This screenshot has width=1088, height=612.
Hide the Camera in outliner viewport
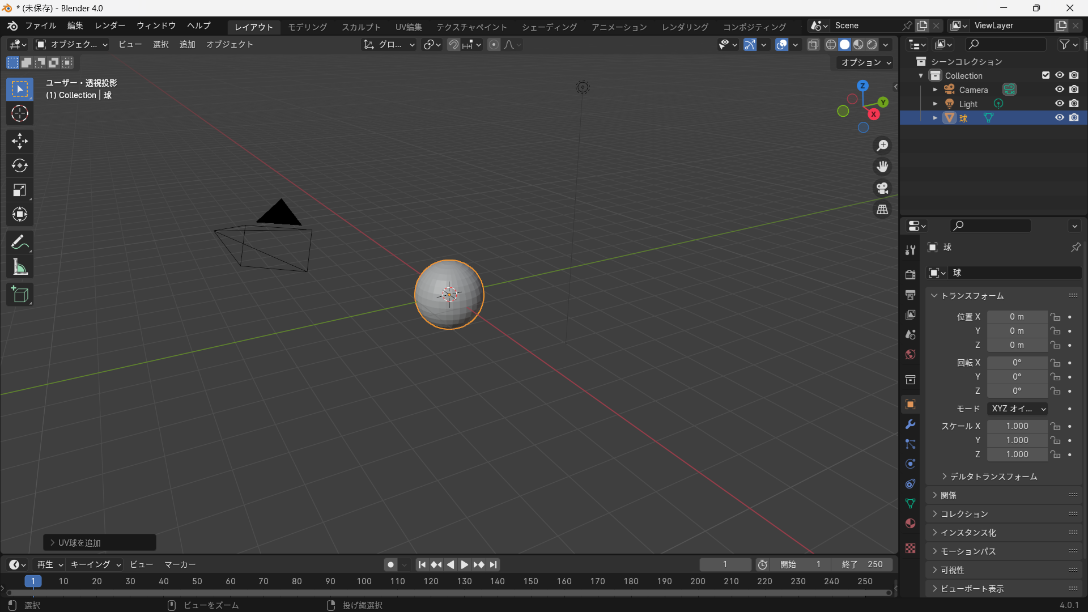click(1059, 90)
